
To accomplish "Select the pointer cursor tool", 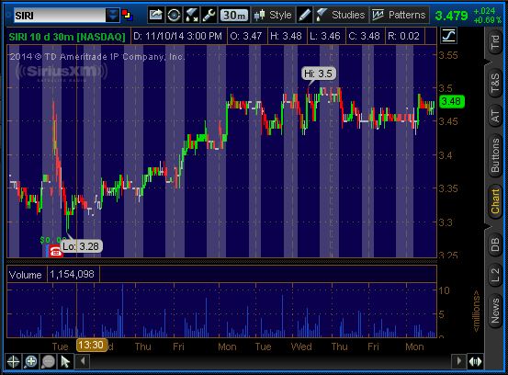I will pyautogui.click(x=65, y=361).
